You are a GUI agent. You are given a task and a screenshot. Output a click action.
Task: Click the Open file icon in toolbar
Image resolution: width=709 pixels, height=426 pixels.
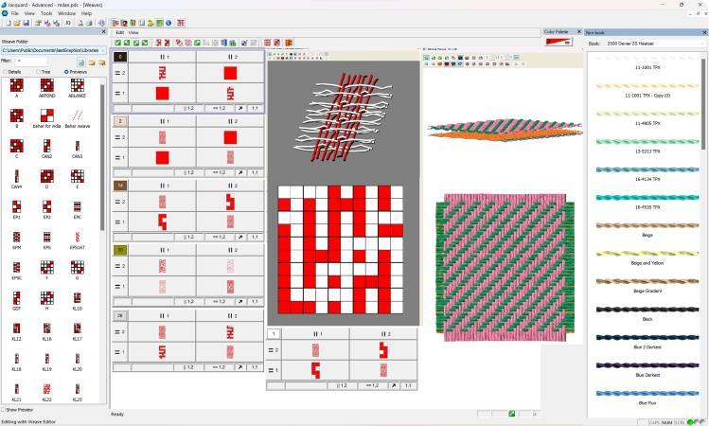17,22
